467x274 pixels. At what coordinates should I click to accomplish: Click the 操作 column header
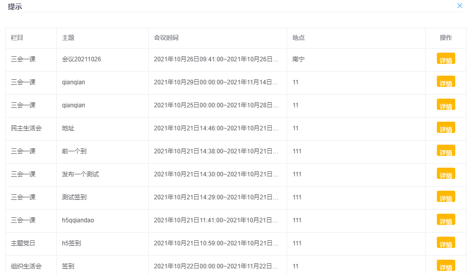pos(446,38)
